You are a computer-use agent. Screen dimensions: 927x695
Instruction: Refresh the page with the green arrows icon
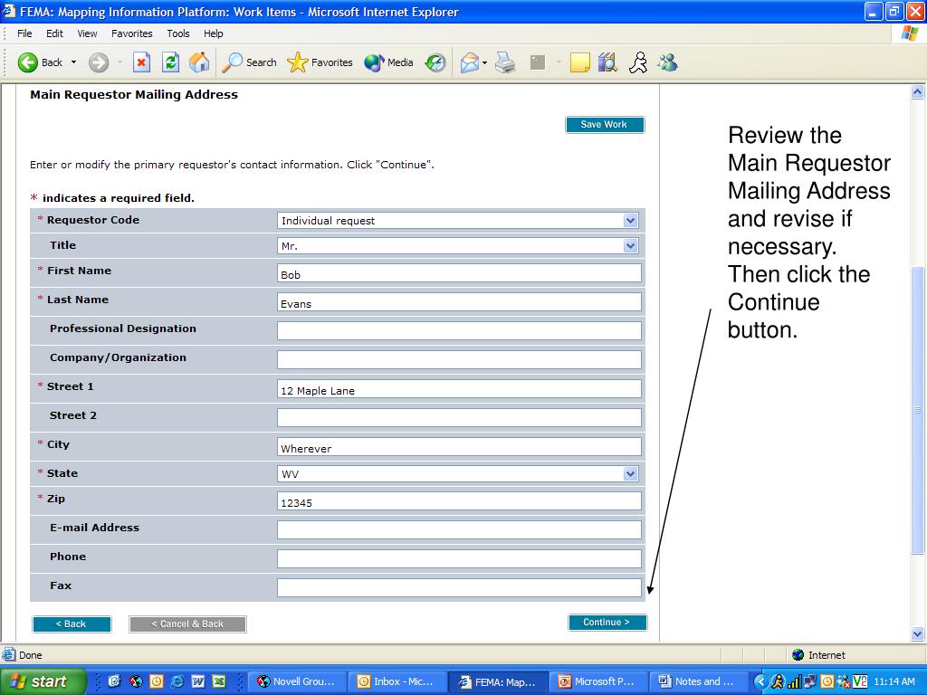click(x=170, y=62)
